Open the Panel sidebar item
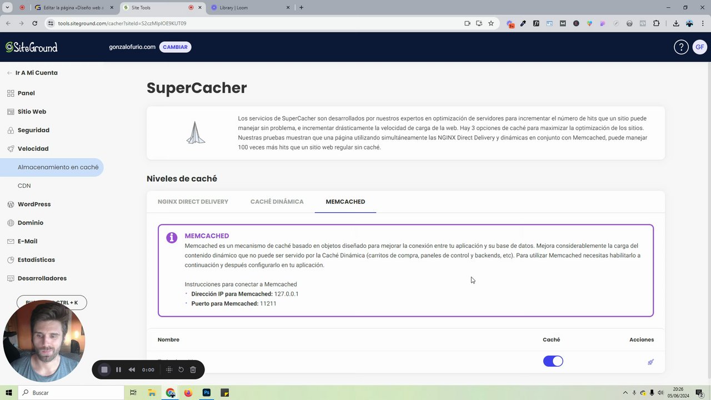Image resolution: width=711 pixels, height=400 pixels. tap(26, 93)
